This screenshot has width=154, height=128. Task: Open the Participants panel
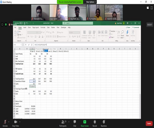(63, 123)
